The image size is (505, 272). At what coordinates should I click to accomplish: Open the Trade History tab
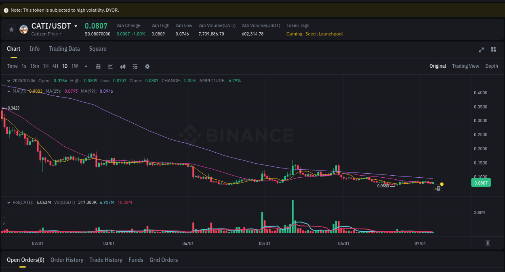click(x=106, y=260)
